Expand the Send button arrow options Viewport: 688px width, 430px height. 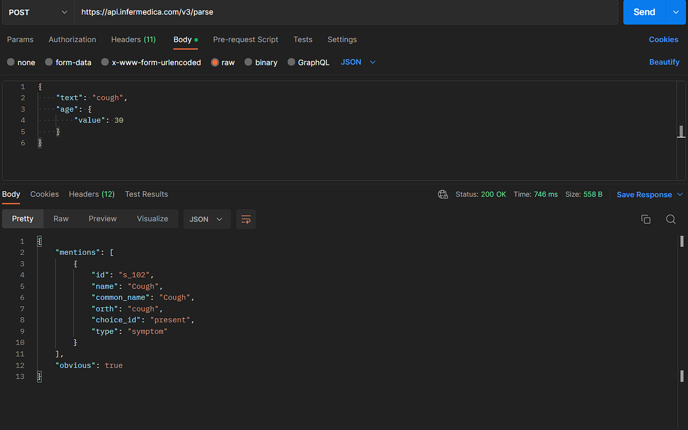click(x=675, y=12)
